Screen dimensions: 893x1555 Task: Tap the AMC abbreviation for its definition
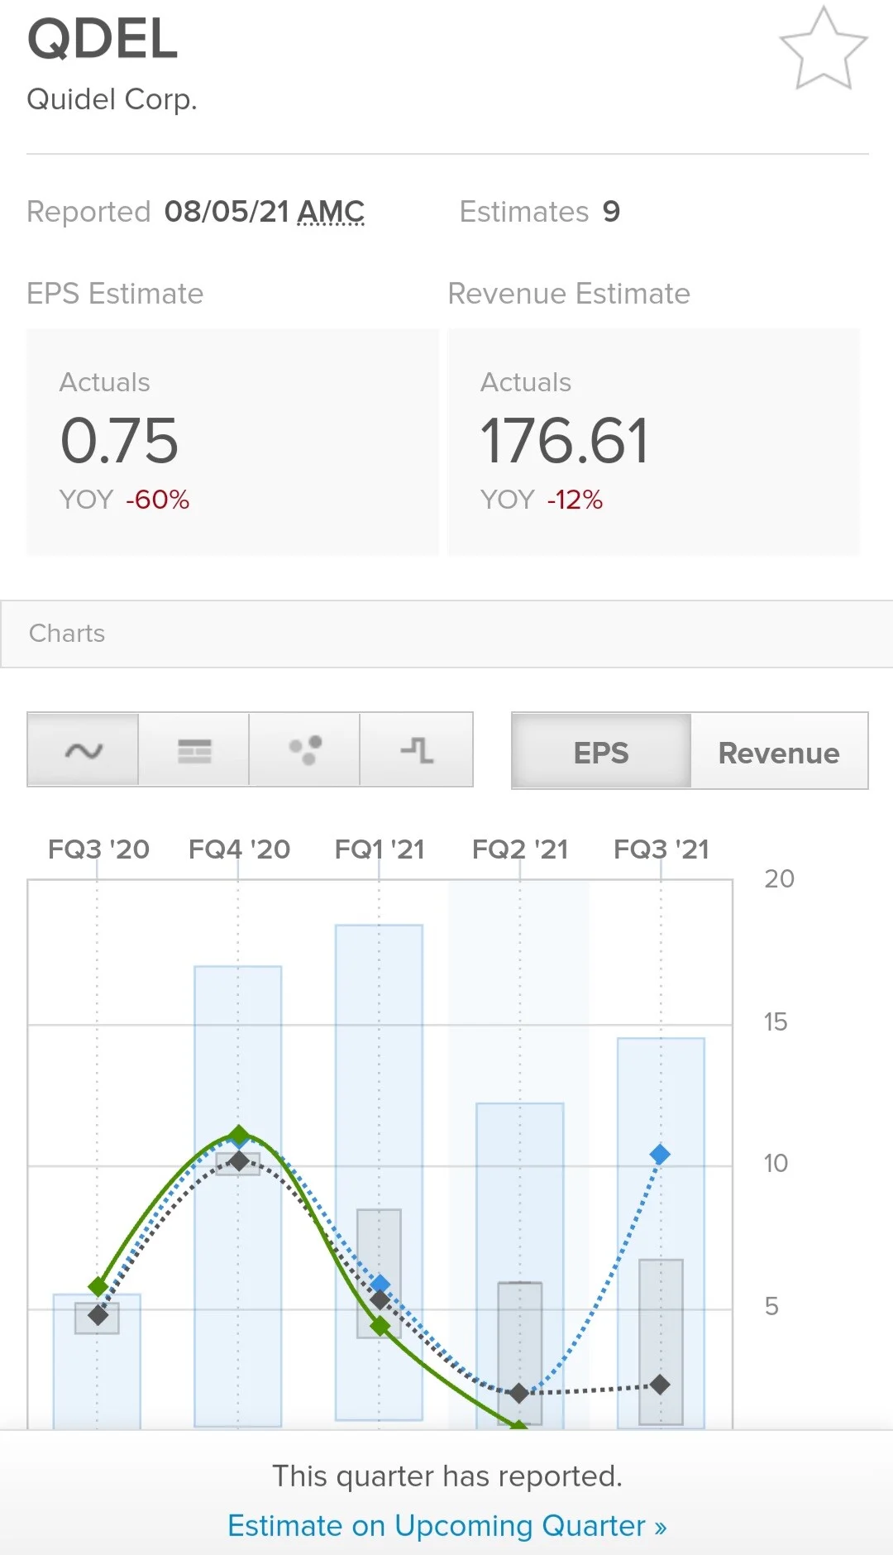pos(331,212)
